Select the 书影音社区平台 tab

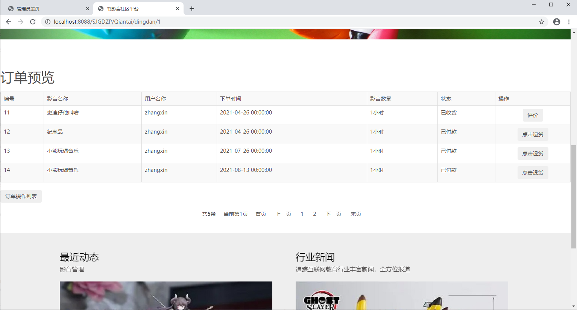(x=135, y=9)
